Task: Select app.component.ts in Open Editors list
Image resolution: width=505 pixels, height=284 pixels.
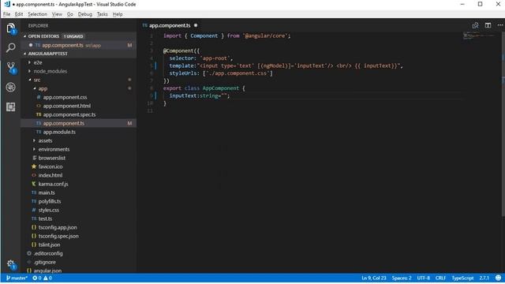Action: (x=79, y=45)
